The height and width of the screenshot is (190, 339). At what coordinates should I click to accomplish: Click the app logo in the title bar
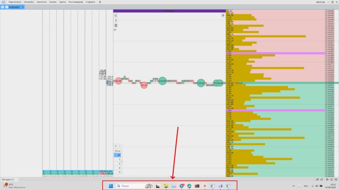click(4, 2)
